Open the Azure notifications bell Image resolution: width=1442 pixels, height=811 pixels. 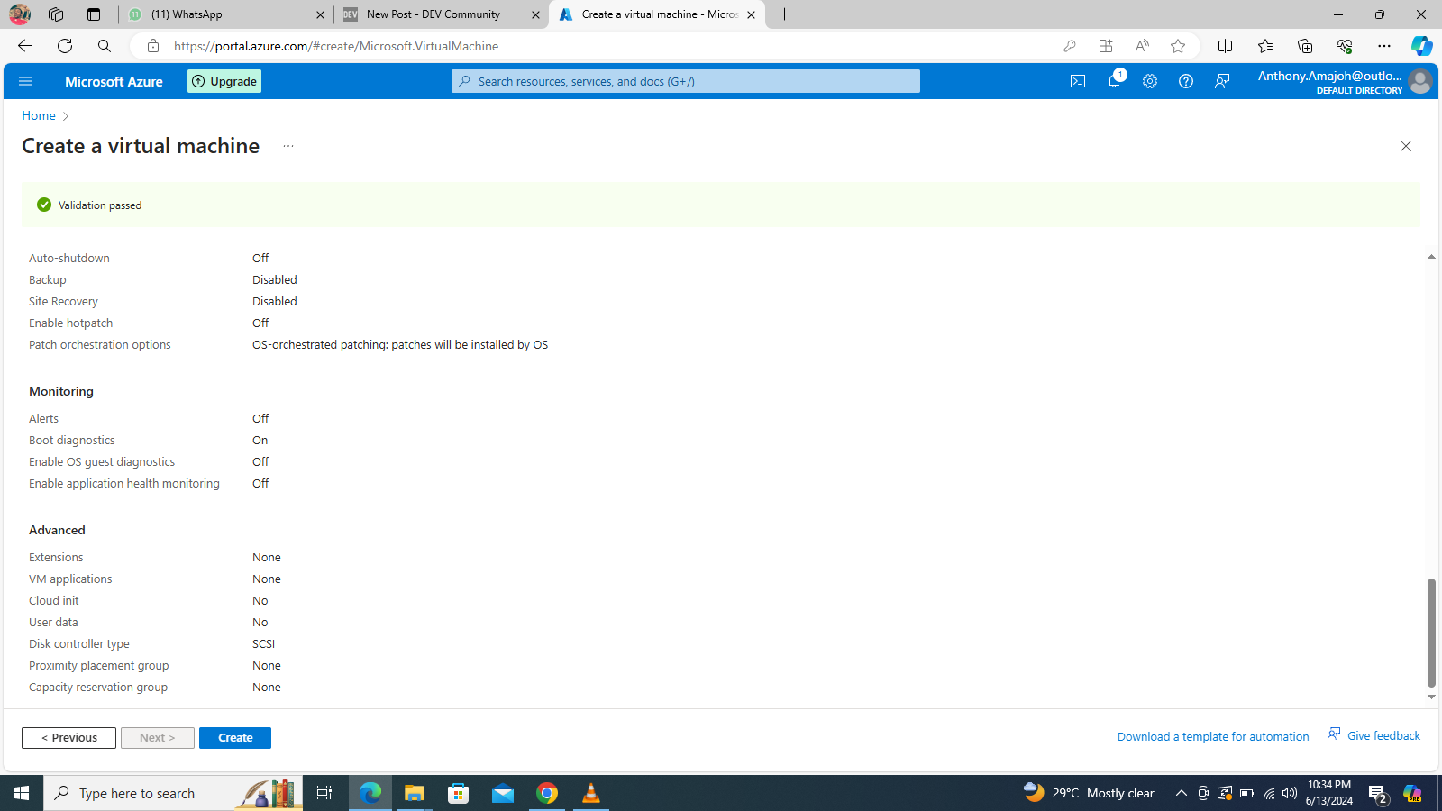1114,81
